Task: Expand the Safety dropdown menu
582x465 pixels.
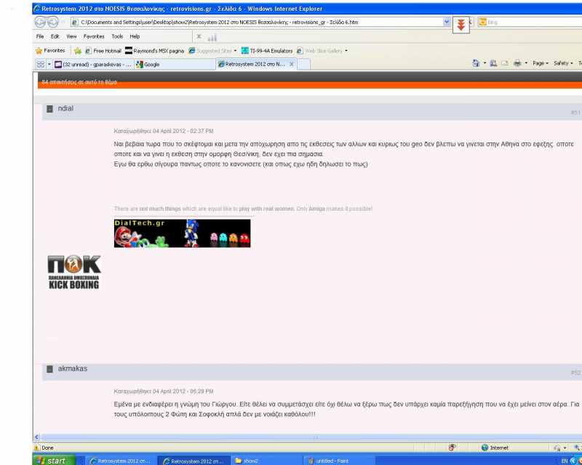Action: (x=562, y=64)
